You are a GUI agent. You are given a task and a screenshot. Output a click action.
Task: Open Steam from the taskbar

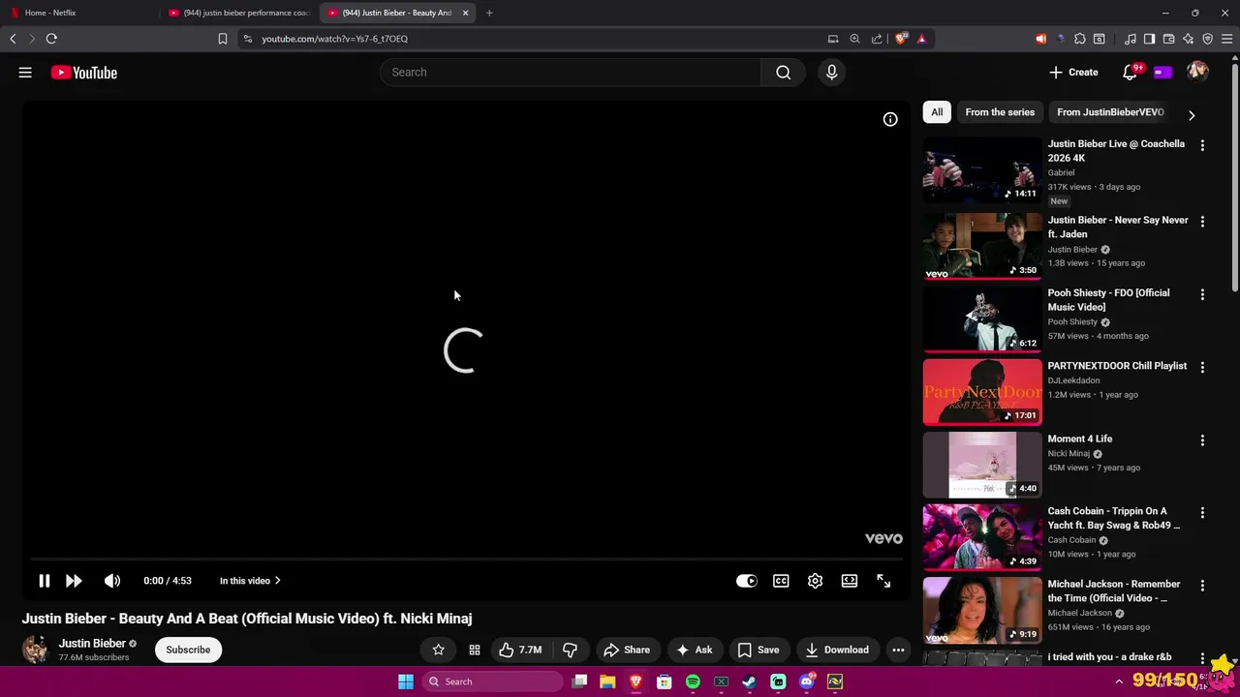click(x=749, y=682)
